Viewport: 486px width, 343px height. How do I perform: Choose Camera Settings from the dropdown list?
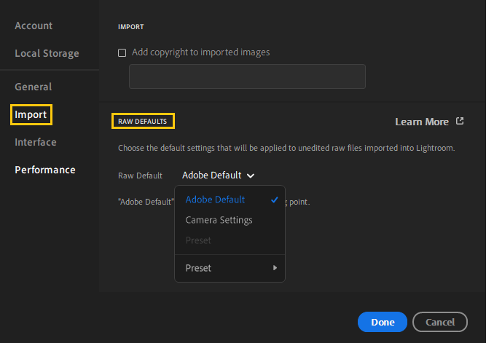pyautogui.click(x=230, y=220)
